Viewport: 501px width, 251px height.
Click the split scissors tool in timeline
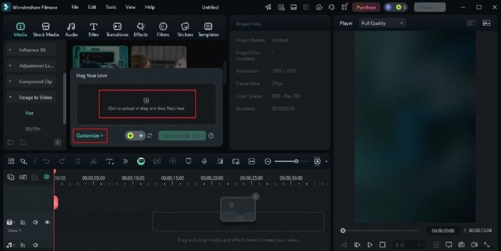[93, 161]
